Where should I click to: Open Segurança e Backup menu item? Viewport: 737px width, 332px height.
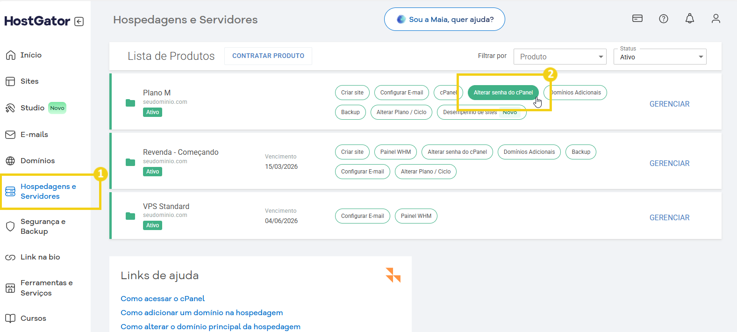43,226
